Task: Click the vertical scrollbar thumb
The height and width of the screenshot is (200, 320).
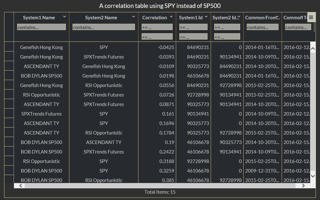Action: point(313,112)
